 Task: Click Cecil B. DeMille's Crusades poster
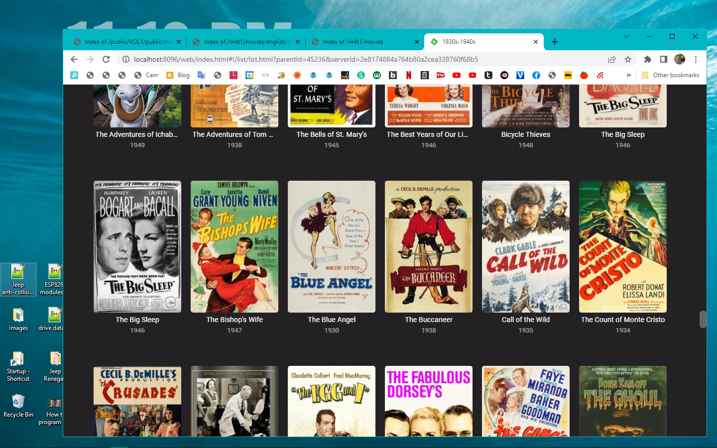137,401
